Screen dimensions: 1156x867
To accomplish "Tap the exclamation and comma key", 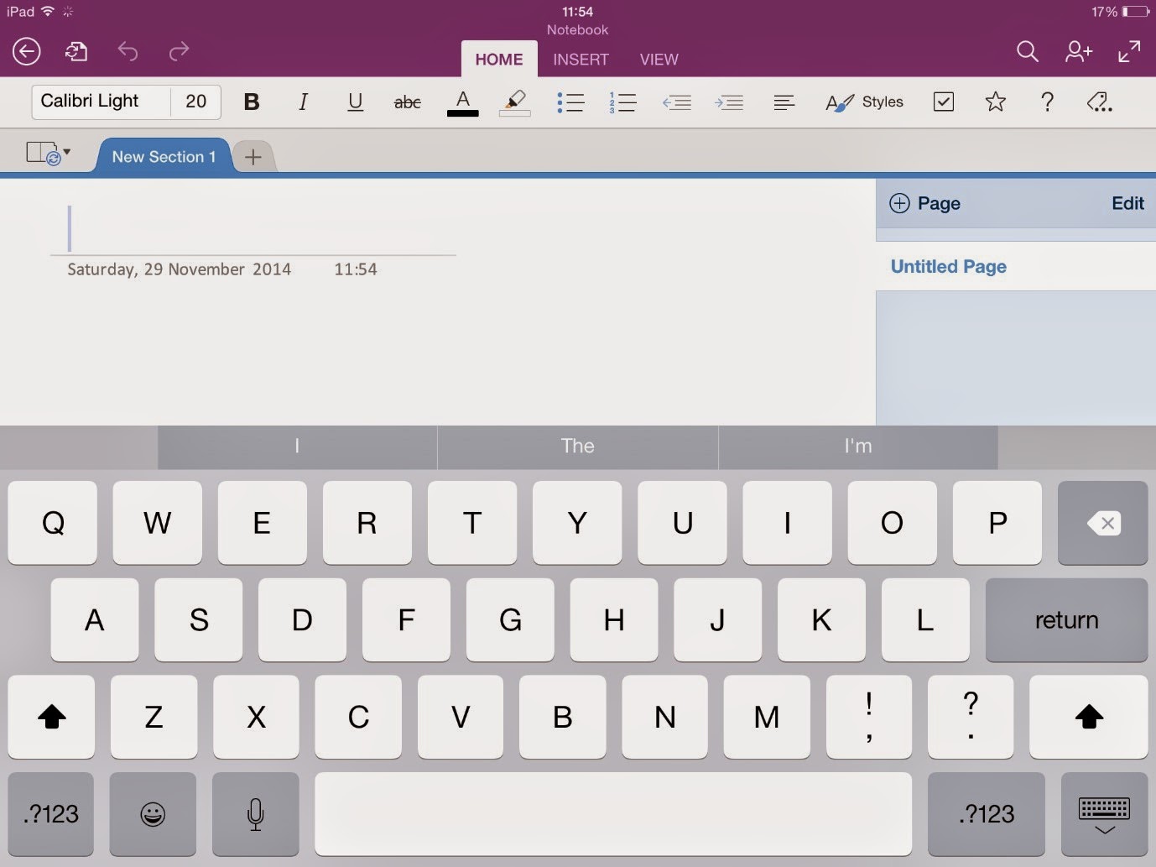I will coord(869,717).
